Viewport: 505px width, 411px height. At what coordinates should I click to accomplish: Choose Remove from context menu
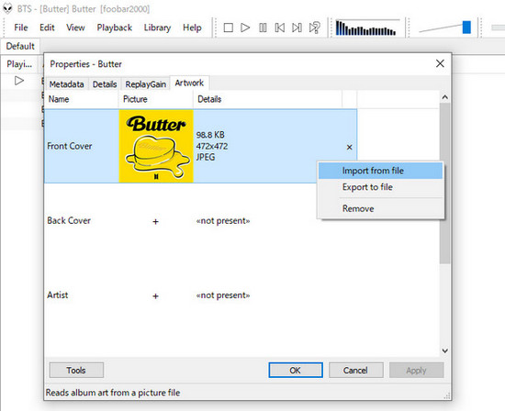pyautogui.click(x=380, y=208)
